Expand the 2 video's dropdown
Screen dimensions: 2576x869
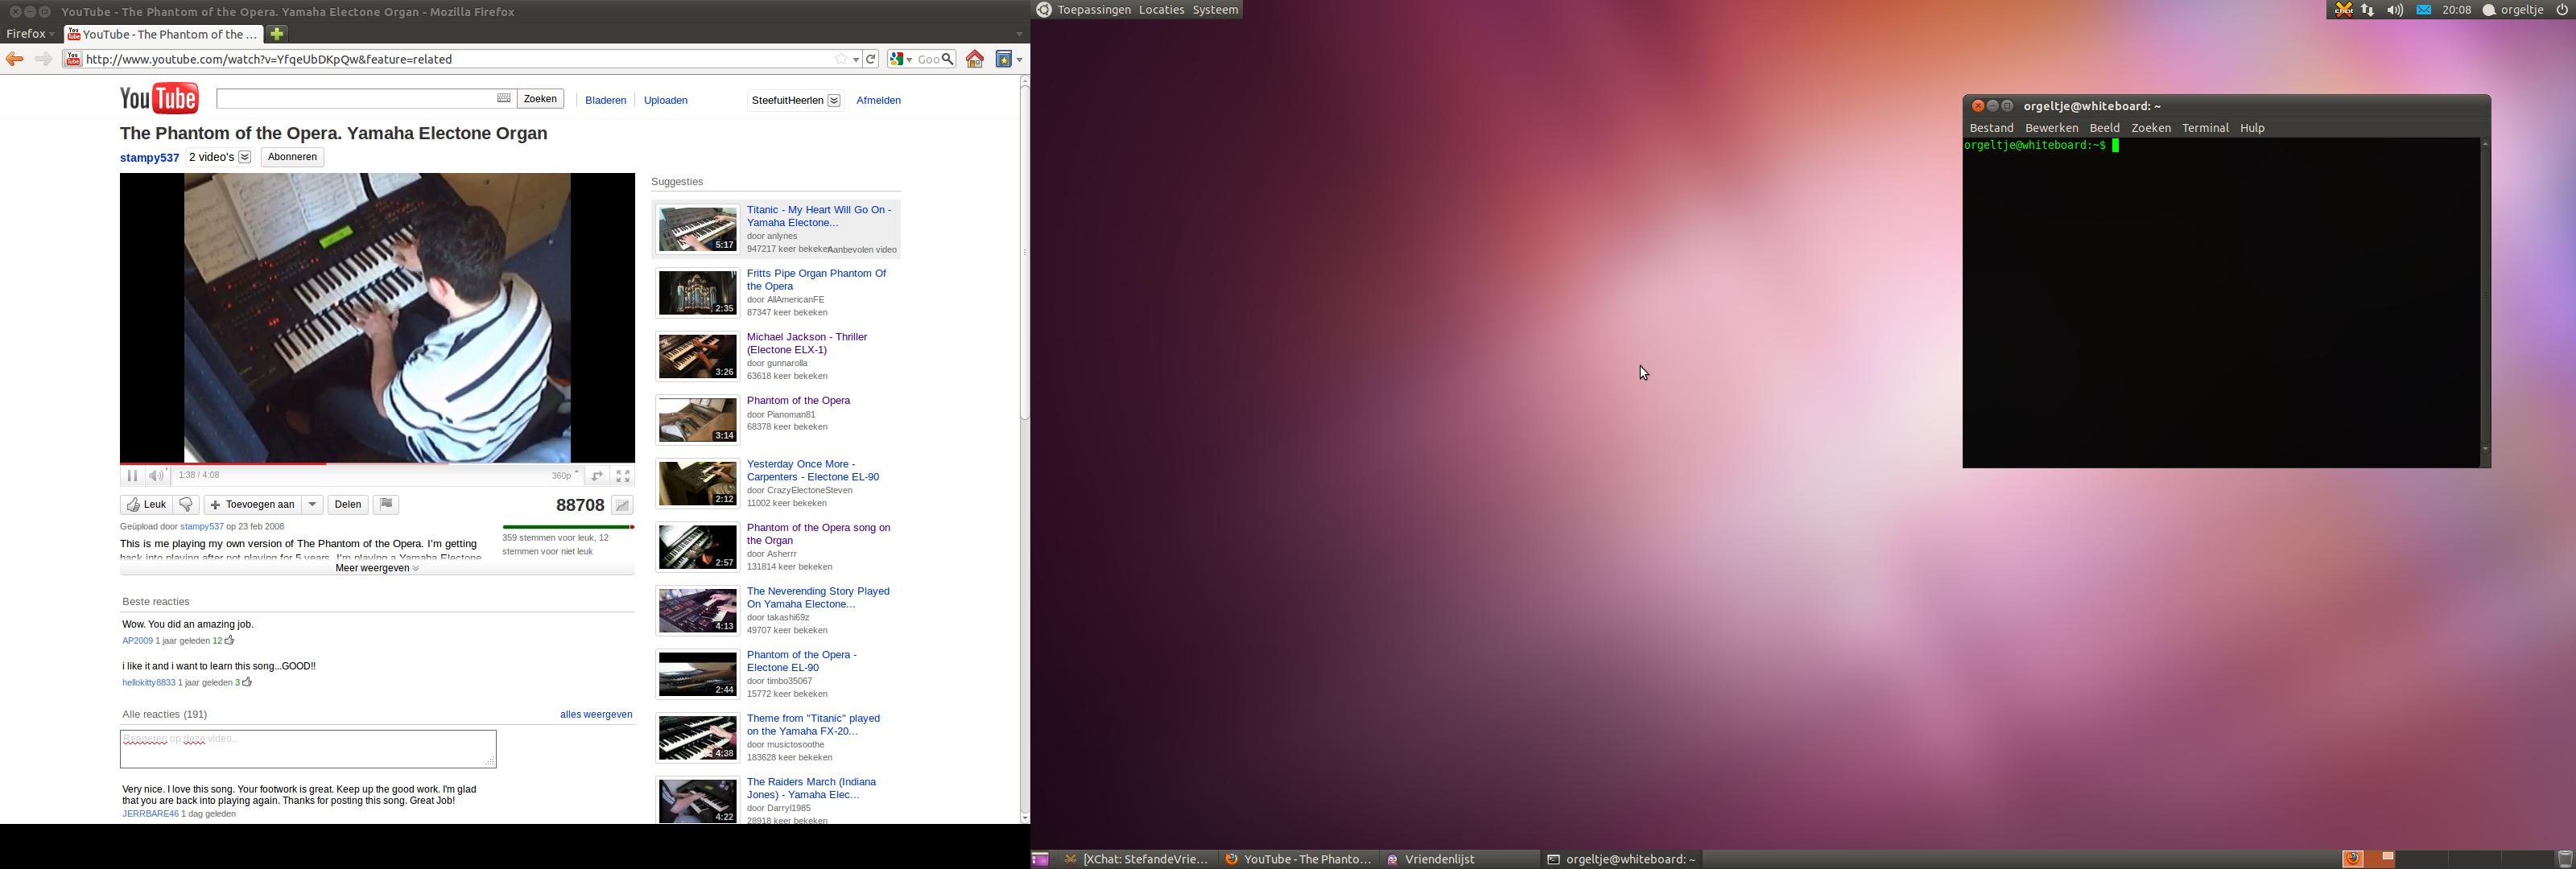(244, 157)
